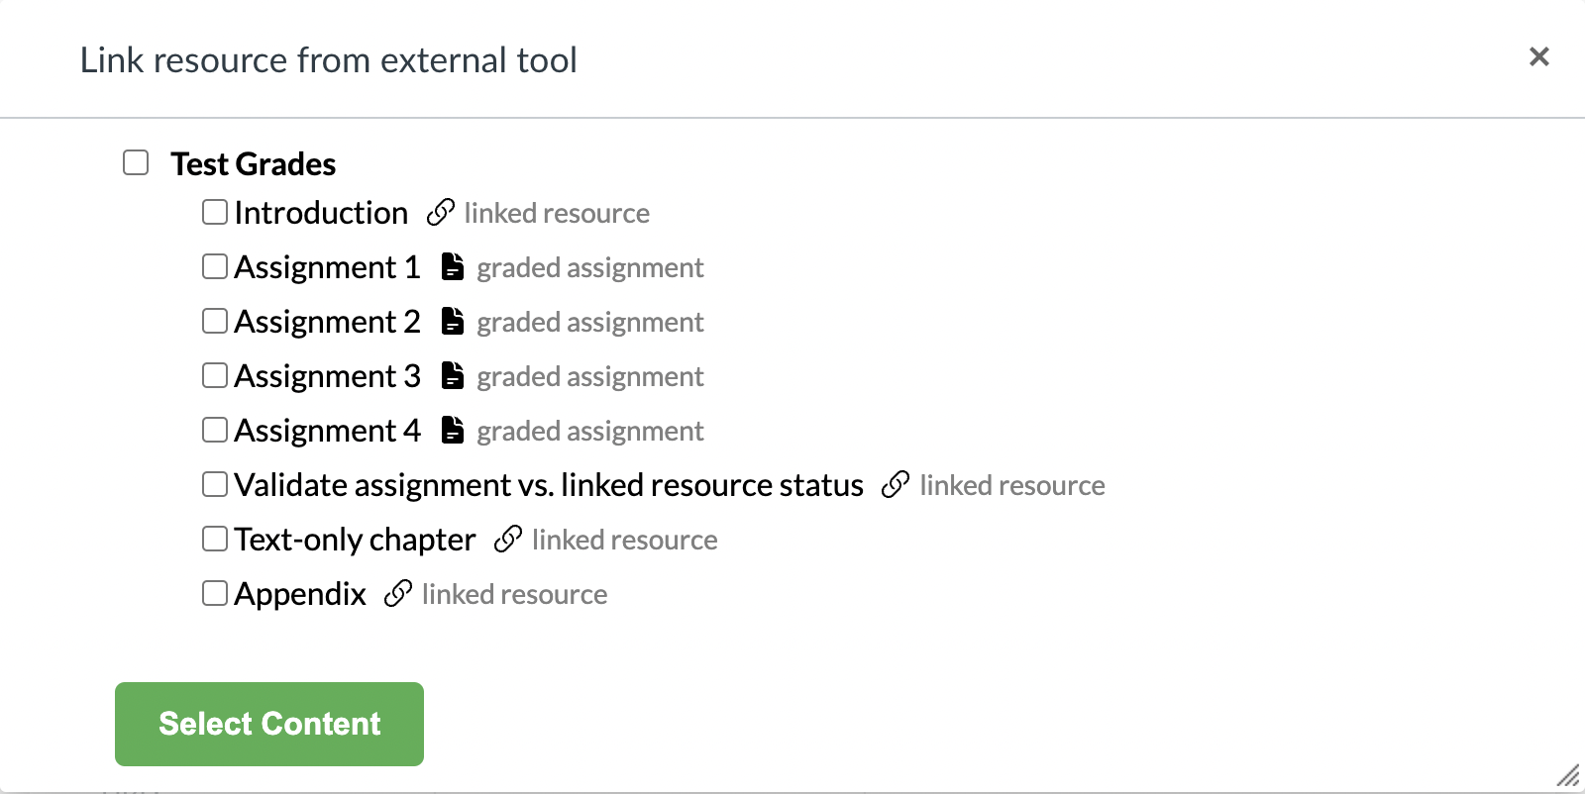Click the link icon after Validate assignment row
This screenshot has height=794, width=1585.
point(896,485)
